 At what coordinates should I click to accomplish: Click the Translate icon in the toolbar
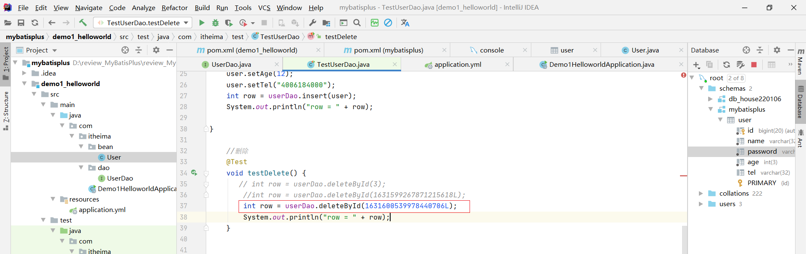405,23
